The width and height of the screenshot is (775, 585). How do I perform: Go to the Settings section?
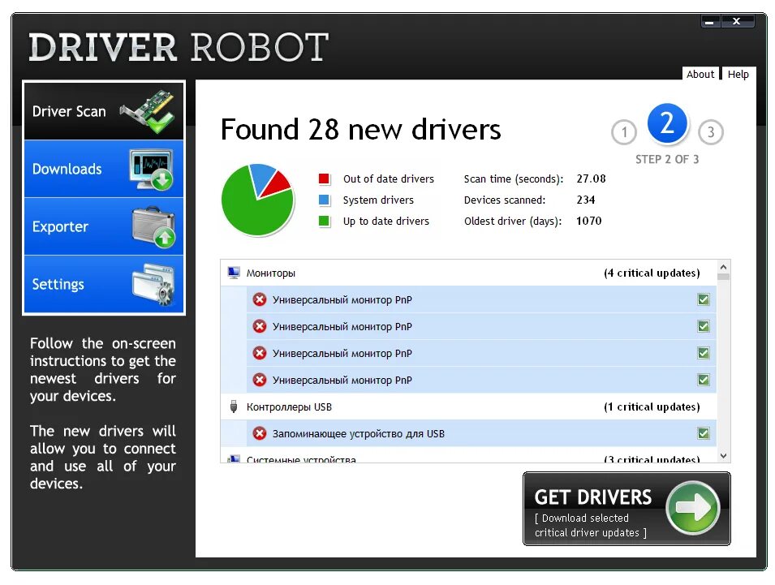[x=104, y=284]
